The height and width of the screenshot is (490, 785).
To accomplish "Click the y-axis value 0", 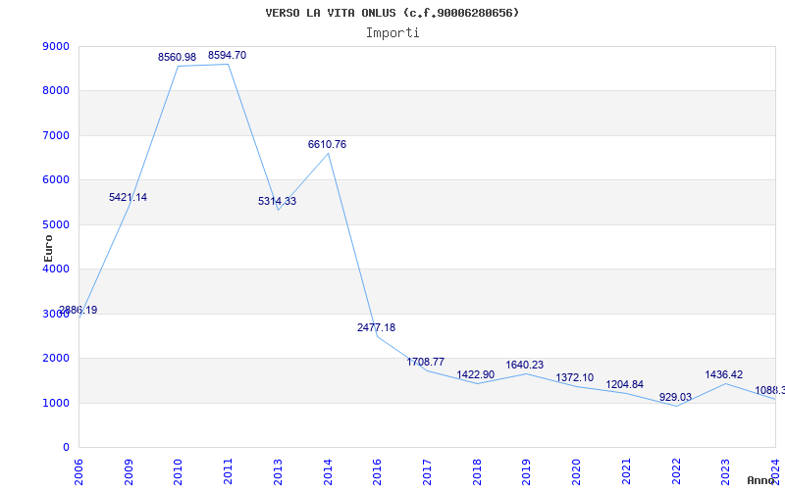I will (x=66, y=448).
